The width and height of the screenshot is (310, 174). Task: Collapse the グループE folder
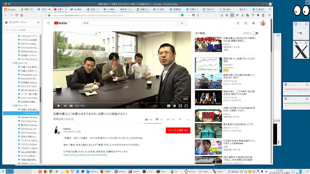[x=13, y=63]
